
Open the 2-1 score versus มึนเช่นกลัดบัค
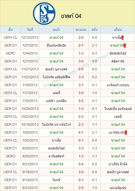click(81, 45)
